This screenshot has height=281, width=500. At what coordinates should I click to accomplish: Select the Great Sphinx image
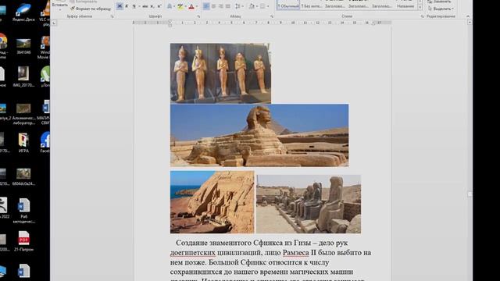click(259, 135)
